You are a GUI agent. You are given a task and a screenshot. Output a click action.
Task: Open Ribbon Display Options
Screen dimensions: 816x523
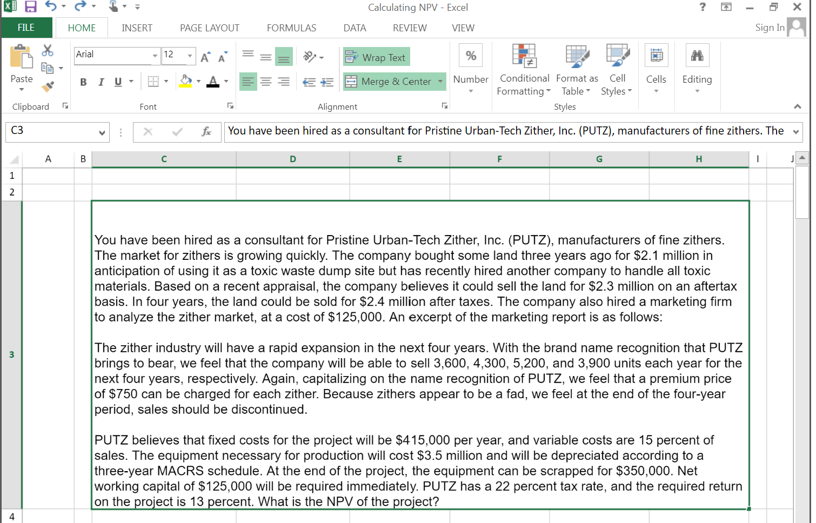click(x=726, y=7)
